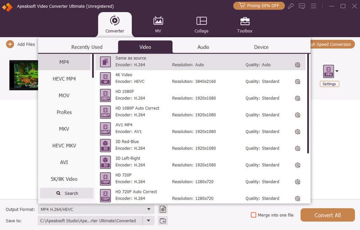Switch to the Audio tab
This screenshot has width=360, height=230.
[x=203, y=47]
